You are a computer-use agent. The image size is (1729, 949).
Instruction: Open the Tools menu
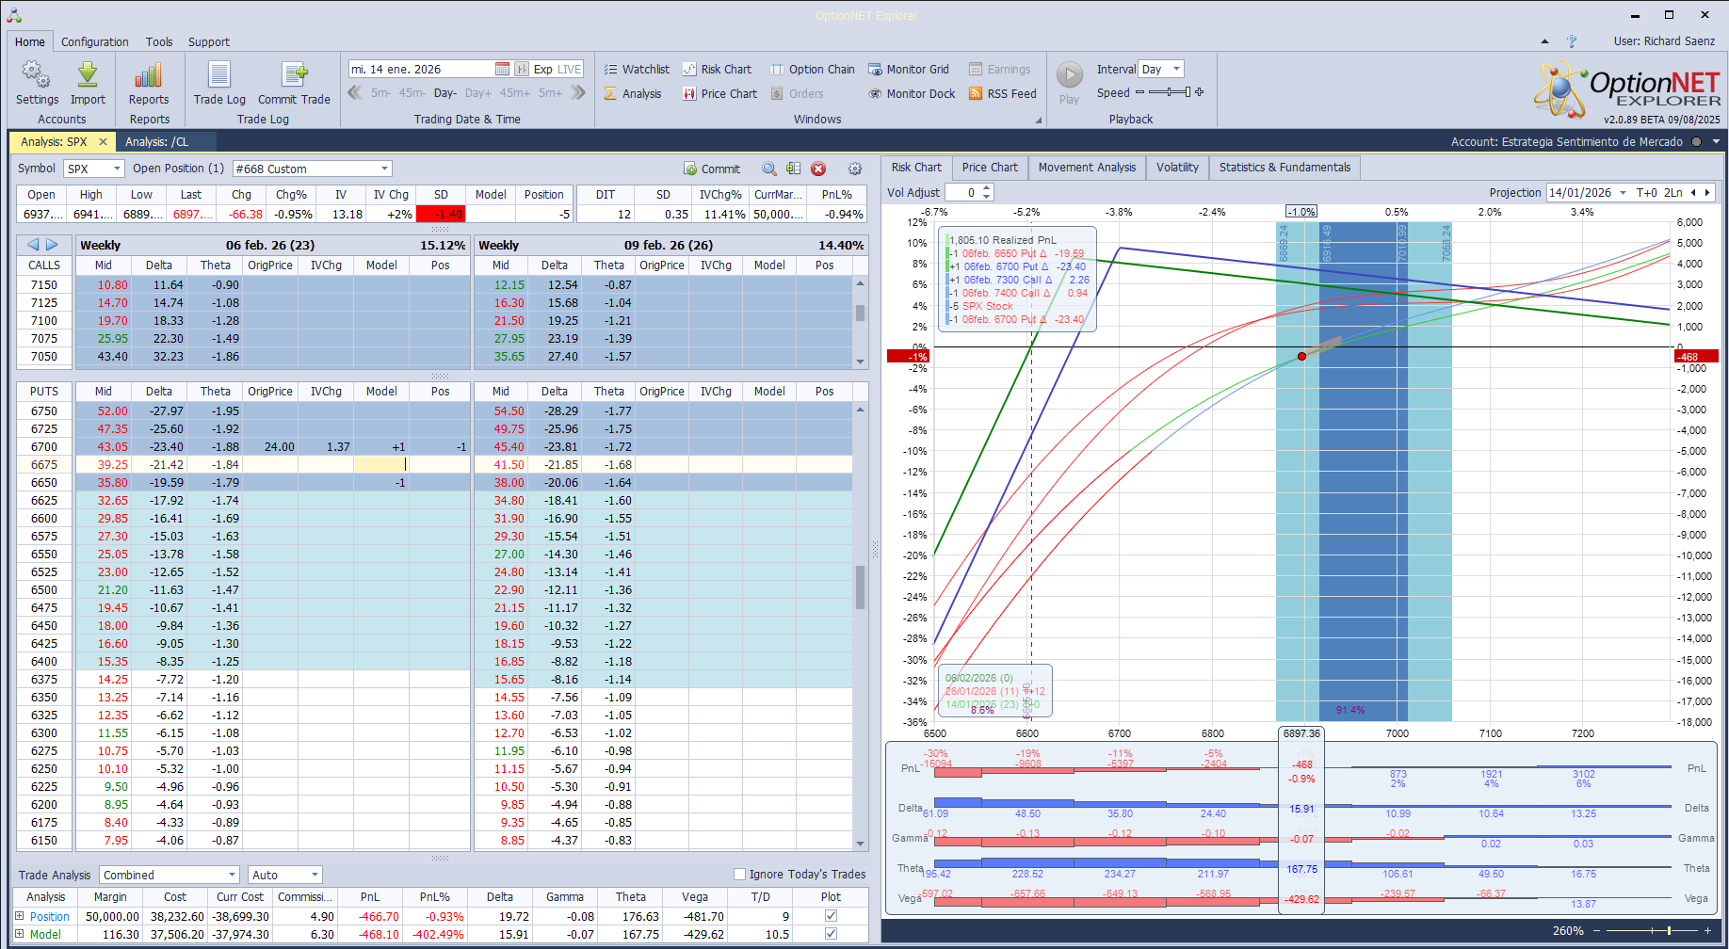(159, 41)
